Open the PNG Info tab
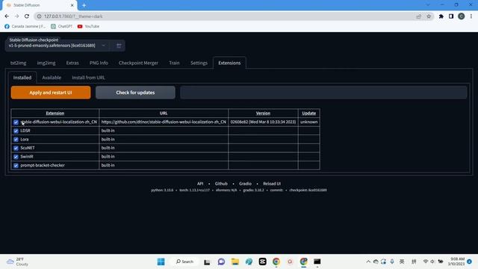The image size is (478, 269). click(x=99, y=63)
